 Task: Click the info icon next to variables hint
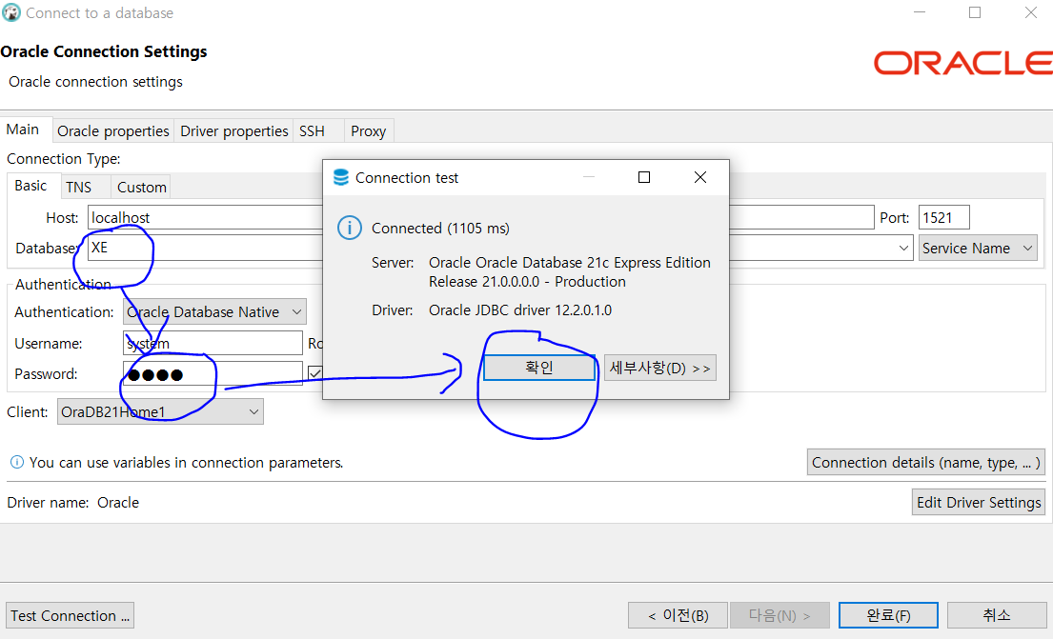17,463
